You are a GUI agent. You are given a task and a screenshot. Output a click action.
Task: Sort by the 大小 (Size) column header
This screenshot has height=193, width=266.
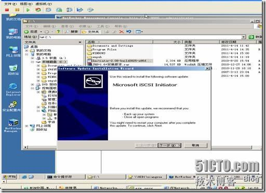pyautogui.click(x=168, y=42)
